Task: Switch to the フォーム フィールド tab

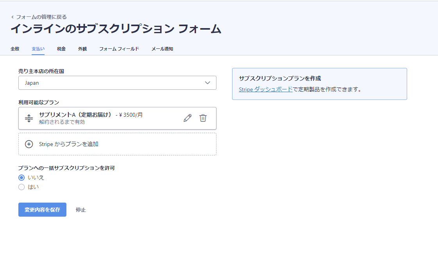Action: 119,49
